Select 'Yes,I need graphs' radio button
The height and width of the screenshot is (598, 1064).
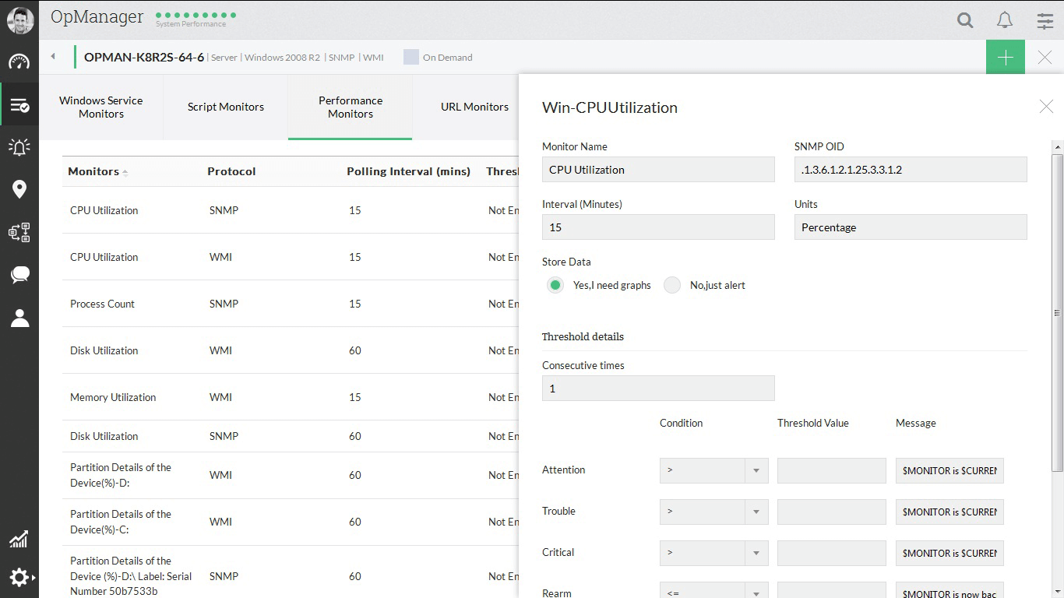click(555, 285)
